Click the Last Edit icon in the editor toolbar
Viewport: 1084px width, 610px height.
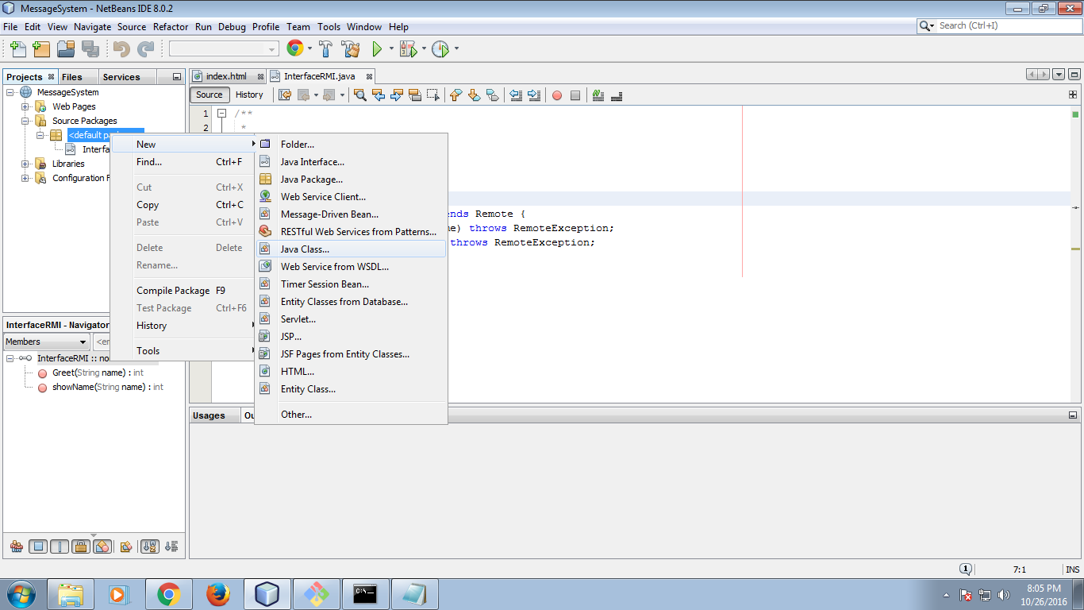click(285, 95)
